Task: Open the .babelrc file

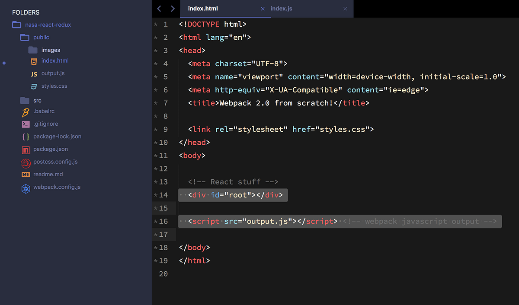Action: pyautogui.click(x=44, y=111)
